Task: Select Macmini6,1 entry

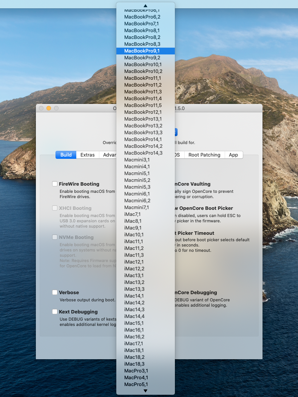Action: click(x=145, y=194)
